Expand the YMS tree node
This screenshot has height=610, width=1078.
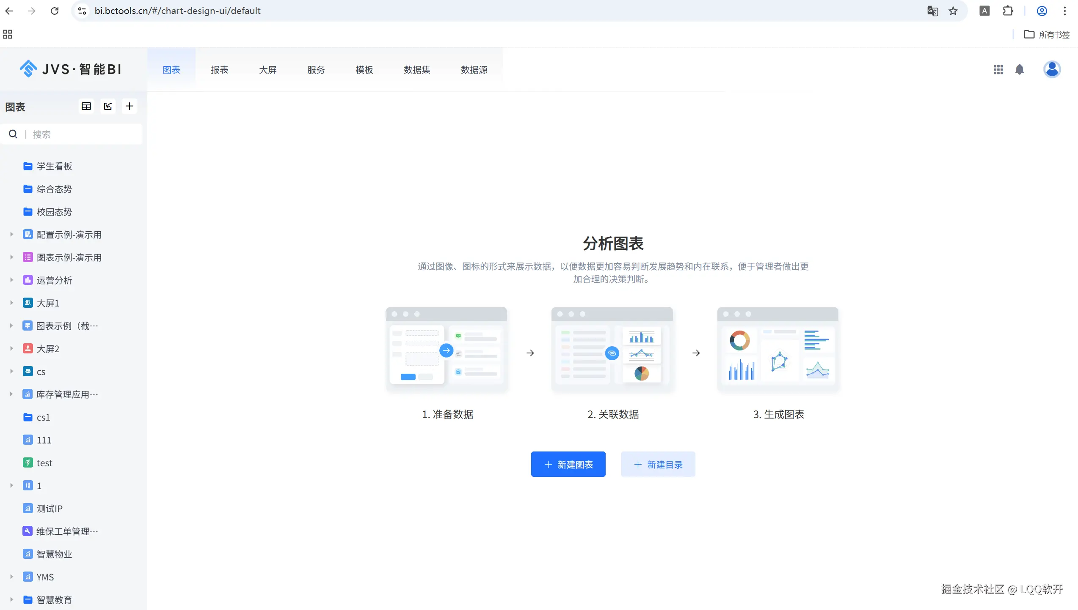[x=12, y=577]
